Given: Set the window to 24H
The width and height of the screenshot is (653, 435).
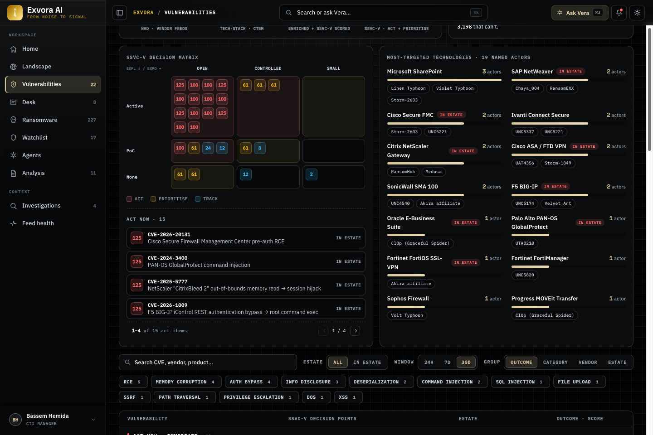Looking at the screenshot, I should click(x=429, y=362).
